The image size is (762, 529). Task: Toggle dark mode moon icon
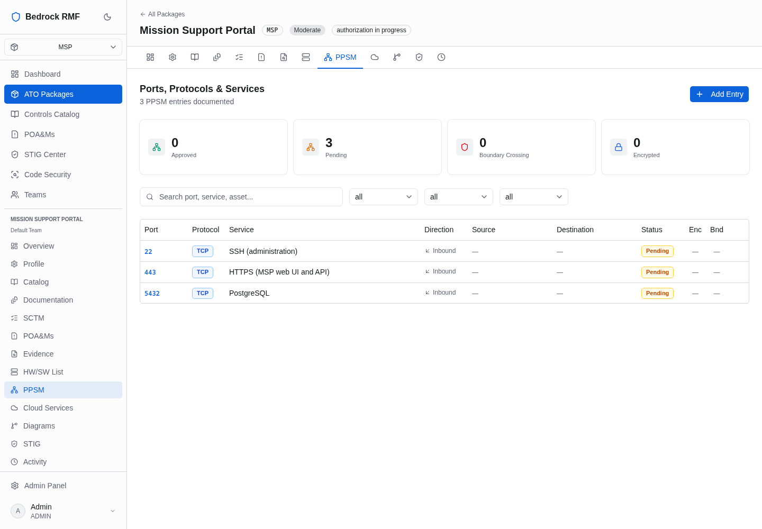107,17
